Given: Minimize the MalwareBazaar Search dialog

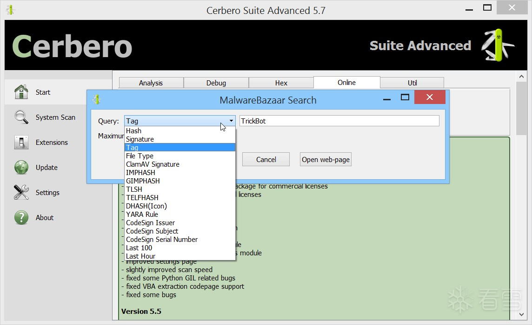Looking at the screenshot, I should [x=386, y=99].
